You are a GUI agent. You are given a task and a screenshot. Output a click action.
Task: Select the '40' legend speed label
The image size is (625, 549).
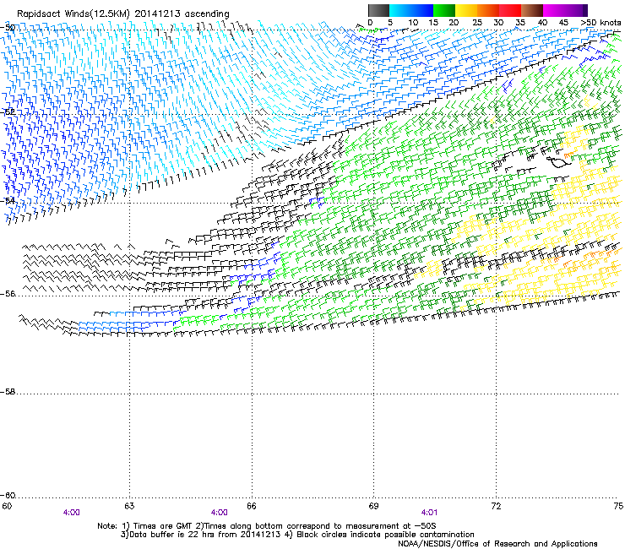coord(542,23)
